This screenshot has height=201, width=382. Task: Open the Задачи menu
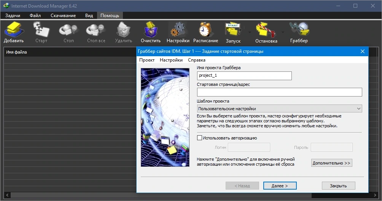[13, 16]
